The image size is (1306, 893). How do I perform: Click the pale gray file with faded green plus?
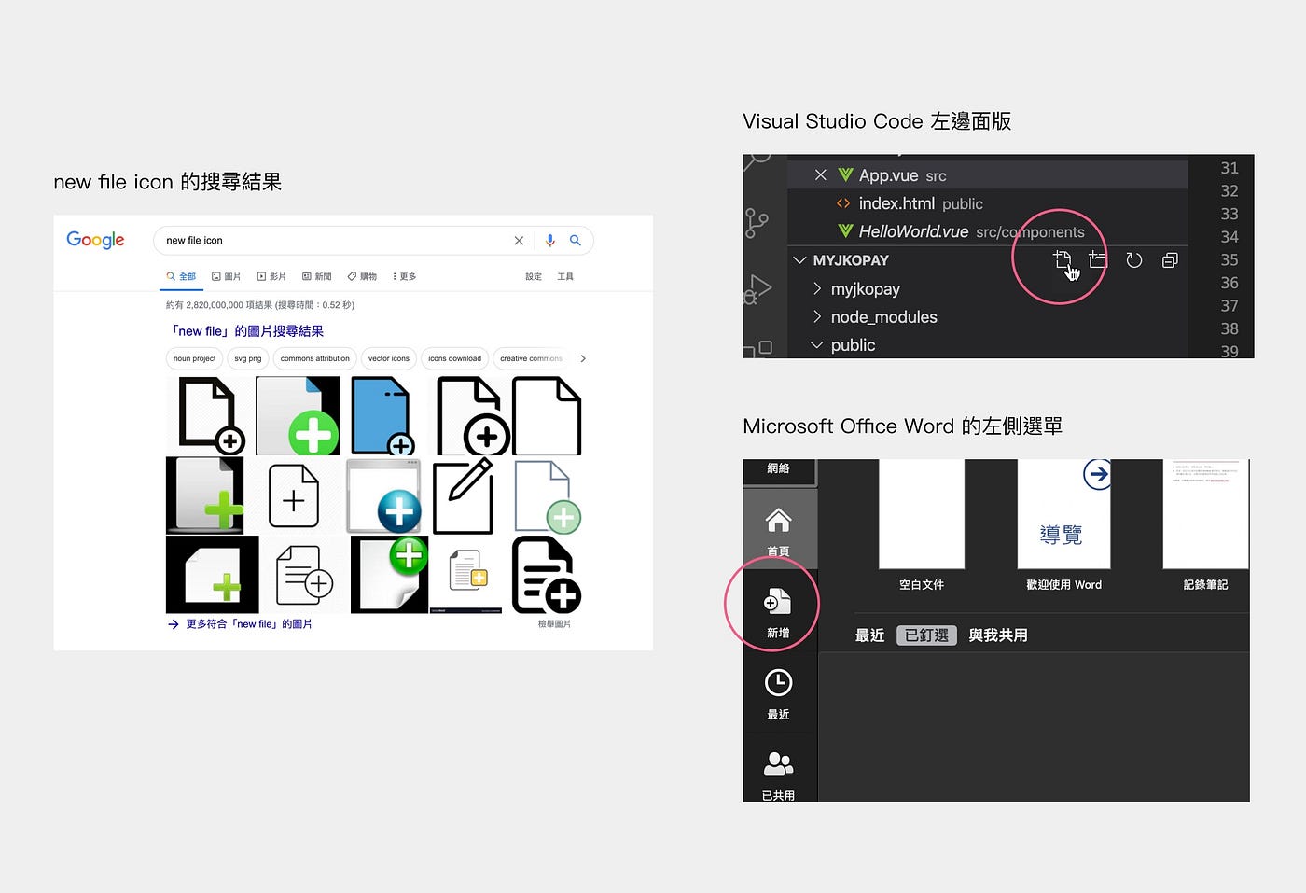pos(548,496)
